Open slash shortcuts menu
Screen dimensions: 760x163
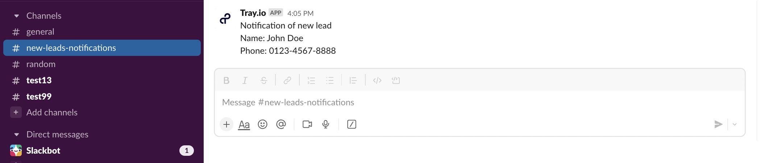[352, 124]
